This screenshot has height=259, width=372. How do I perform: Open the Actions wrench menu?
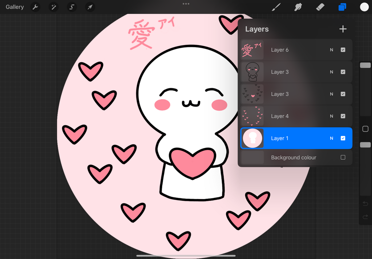[x=35, y=7]
